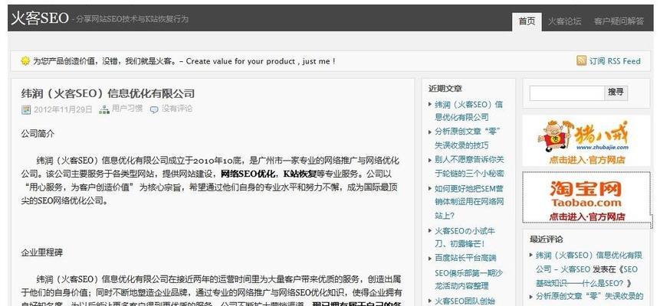Click the post date 2012年11月29日
Viewport: 660px width, 306px height.
[x=63, y=109]
